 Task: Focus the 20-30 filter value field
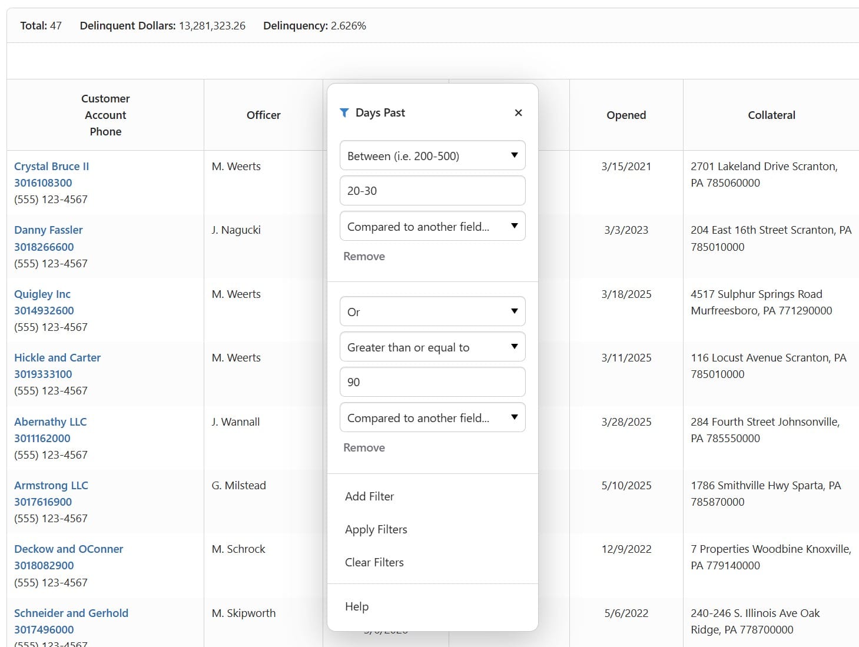coord(433,191)
